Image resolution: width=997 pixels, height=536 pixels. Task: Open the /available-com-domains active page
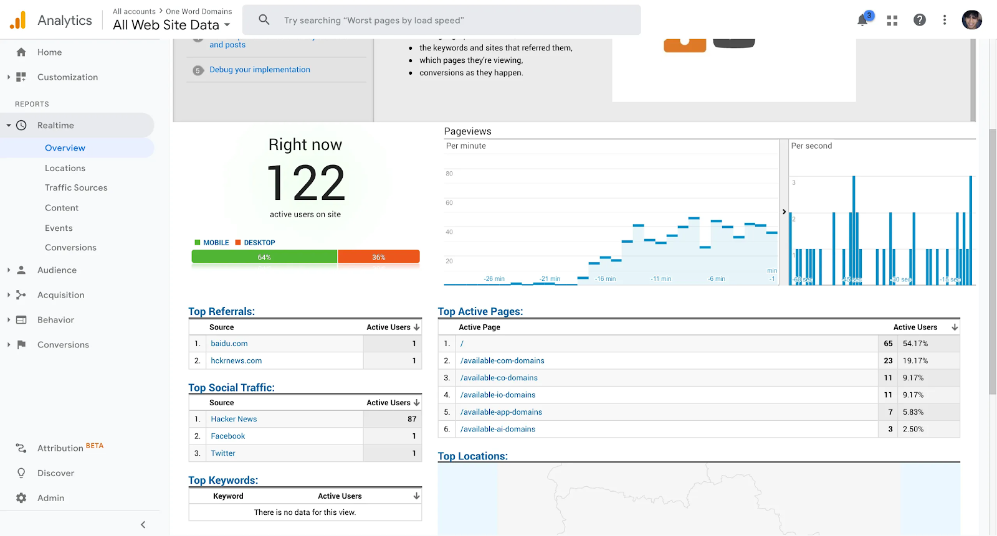point(502,360)
